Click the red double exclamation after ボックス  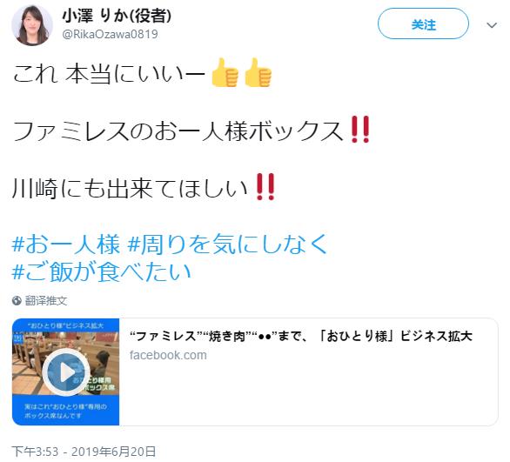click(x=360, y=130)
